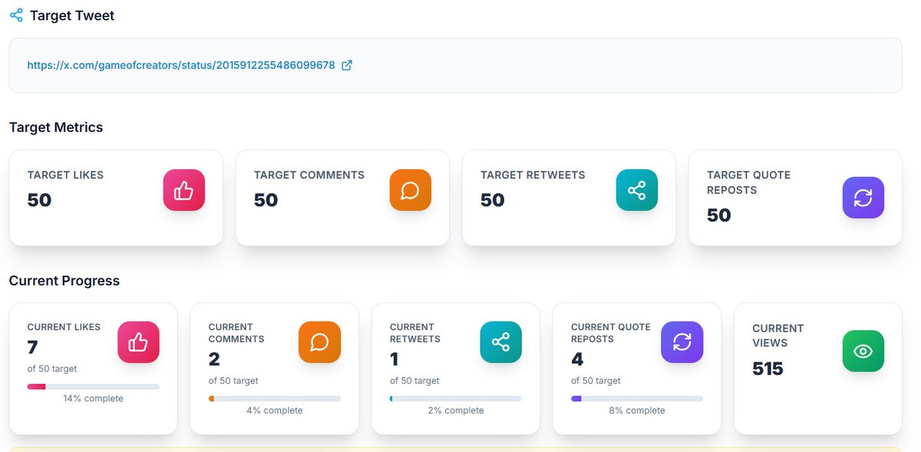This screenshot has height=452, width=921.
Task: Click the 2% complete text
Action: point(456,411)
